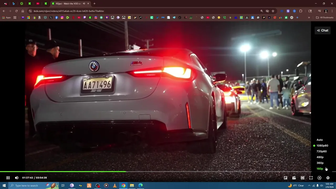Open the Twitch extension icon in toolbar
The width and height of the screenshot is (336, 189).
(x=288, y=11)
